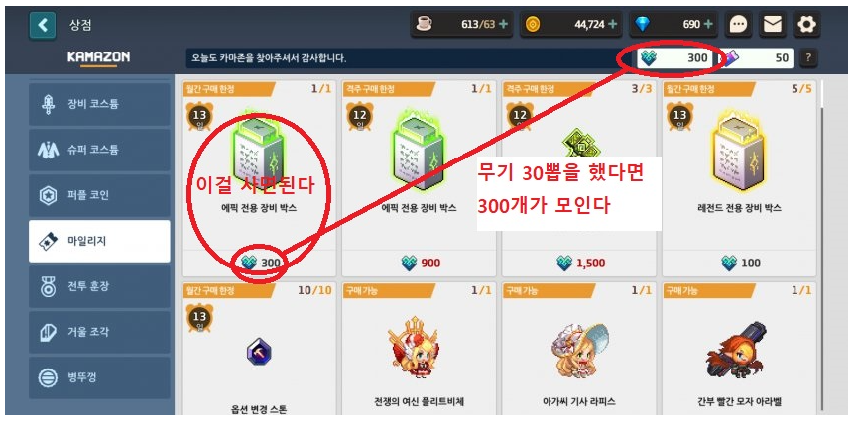Open the settings gear icon
856x422 pixels.
click(806, 25)
